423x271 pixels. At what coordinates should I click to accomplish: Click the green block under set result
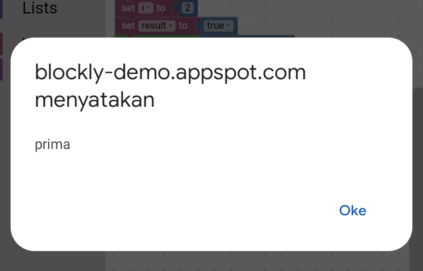[x=156, y=36]
